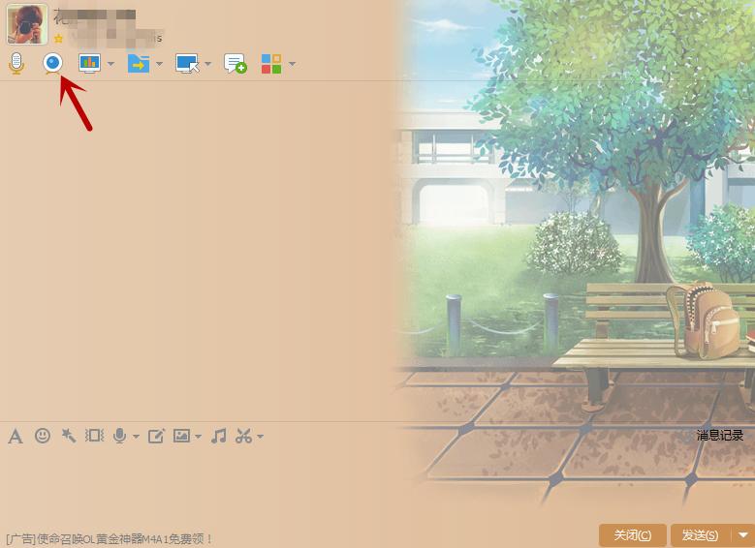The height and width of the screenshot is (548, 755).
Task: Send a picture with the image icon
Action: [x=181, y=436]
